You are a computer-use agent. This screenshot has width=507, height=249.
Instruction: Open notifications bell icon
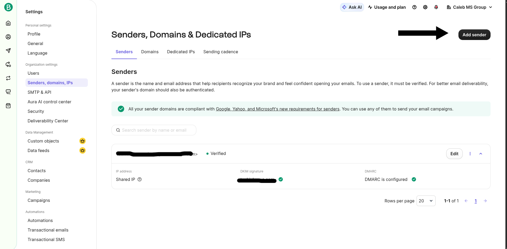[x=436, y=7]
